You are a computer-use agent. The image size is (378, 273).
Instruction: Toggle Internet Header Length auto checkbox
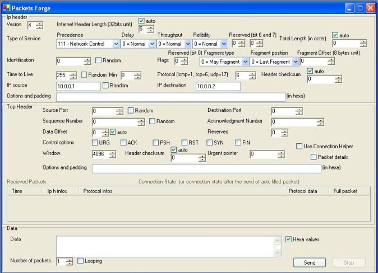point(141,21)
